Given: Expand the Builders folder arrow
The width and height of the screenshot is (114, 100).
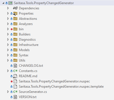Looking at the screenshot, I should (x=8, y=34).
